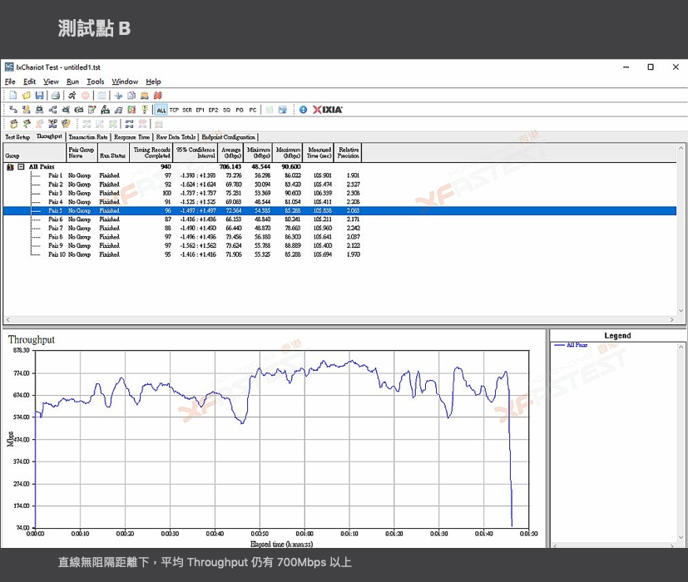This screenshot has width=688, height=582.
Task: Open the Run menu
Action: click(72, 81)
